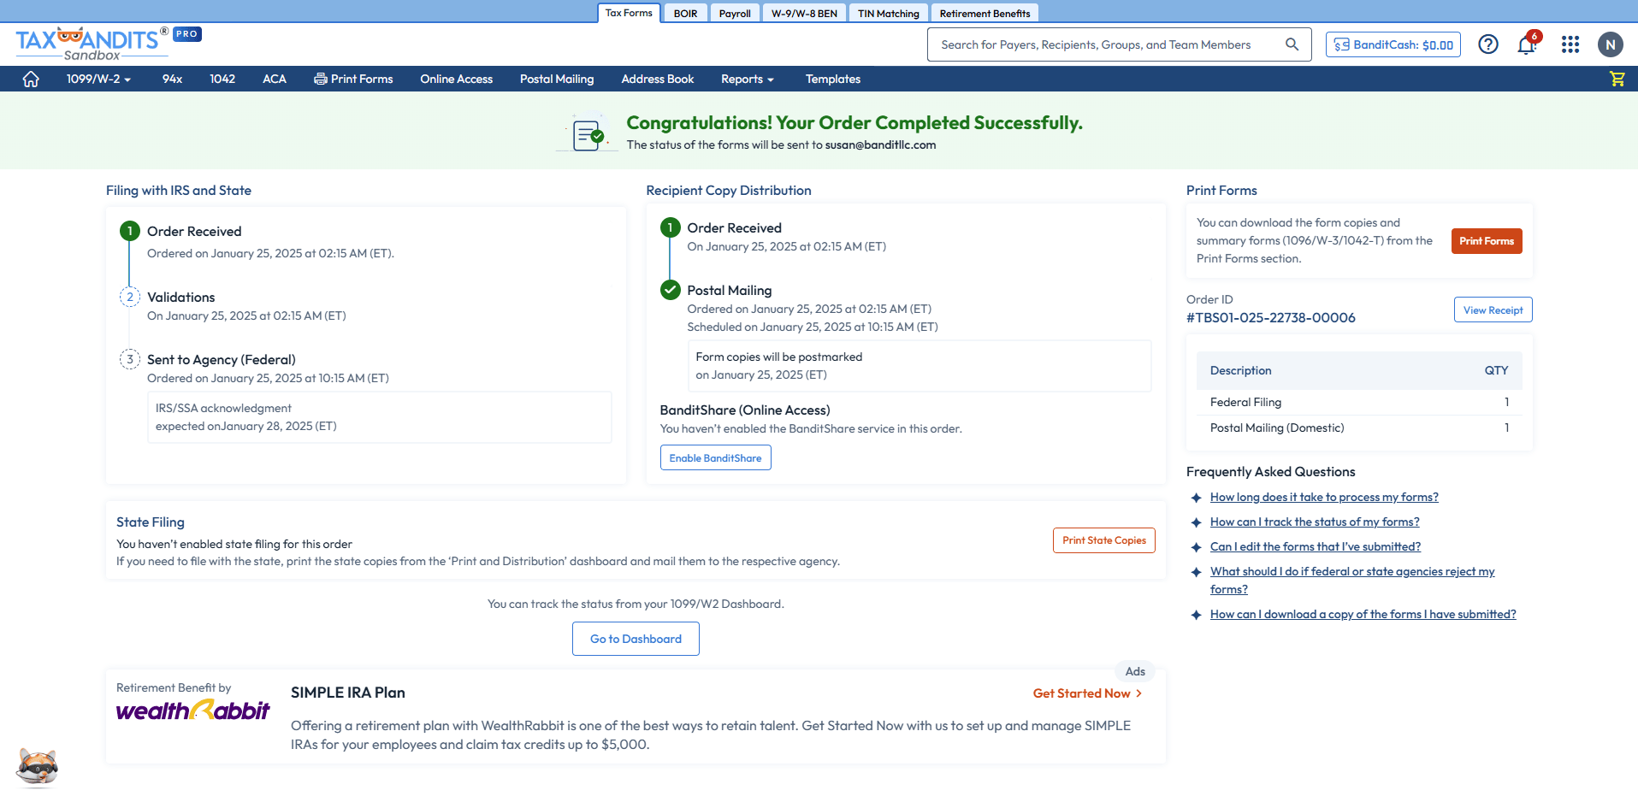This screenshot has width=1638, height=802.
Task: Switch to the Retirement Benefits tab
Action: pos(985,13)
